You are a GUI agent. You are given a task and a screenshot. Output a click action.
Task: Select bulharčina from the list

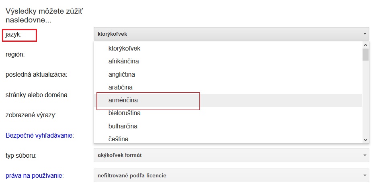pos(123,126)
